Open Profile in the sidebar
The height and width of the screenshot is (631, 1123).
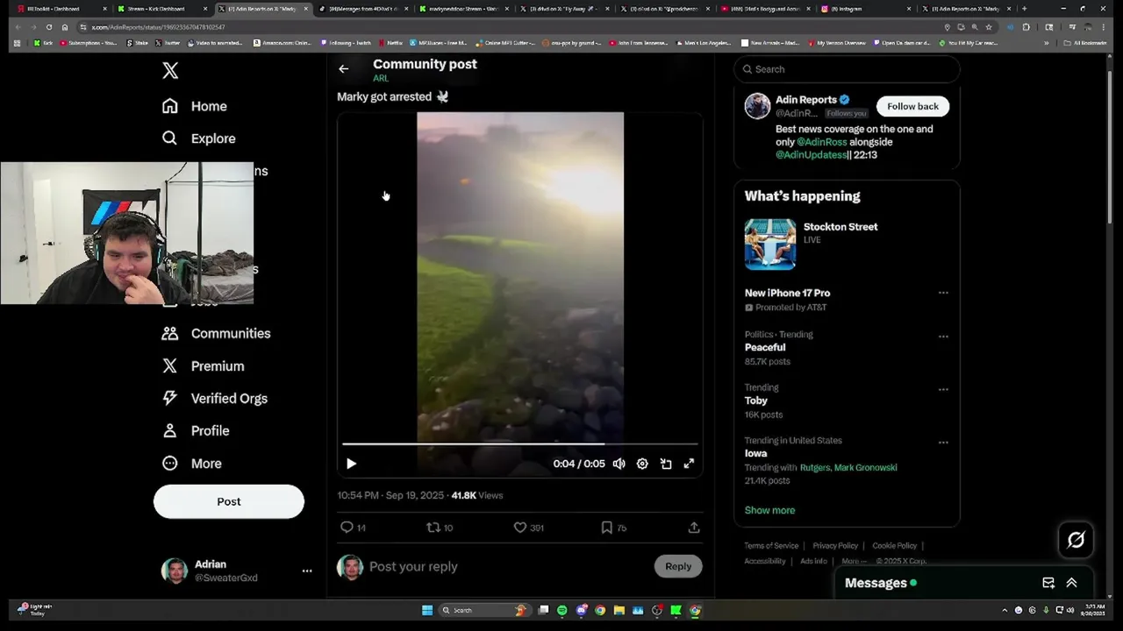(196, 431)
